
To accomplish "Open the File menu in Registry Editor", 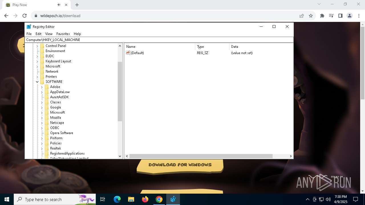I will coord(29,34).
